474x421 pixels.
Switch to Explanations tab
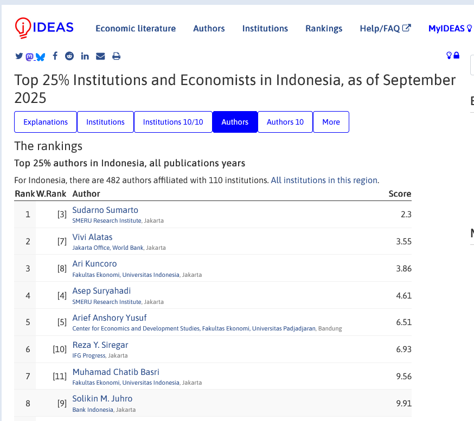coord(46,122)
